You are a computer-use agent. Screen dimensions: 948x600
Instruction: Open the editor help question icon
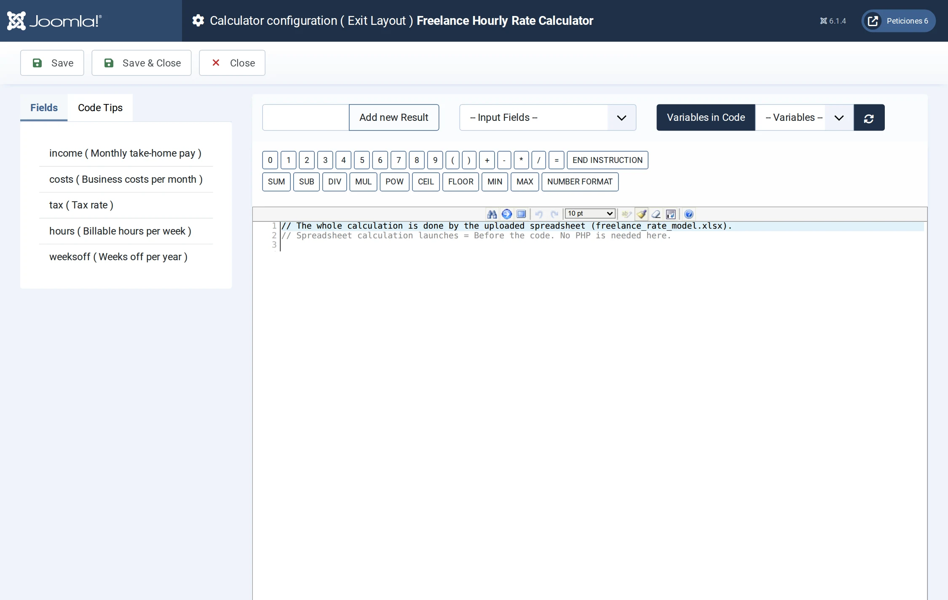point(689,214)
